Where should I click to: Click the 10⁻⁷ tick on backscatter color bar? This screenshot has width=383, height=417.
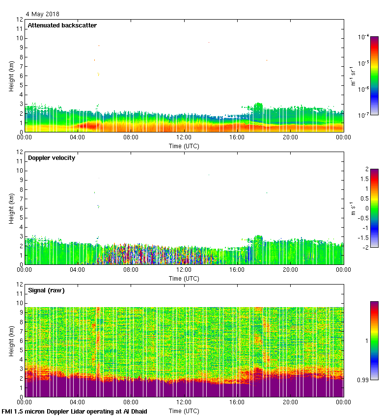pyautogui.click(x=363, y=115)
